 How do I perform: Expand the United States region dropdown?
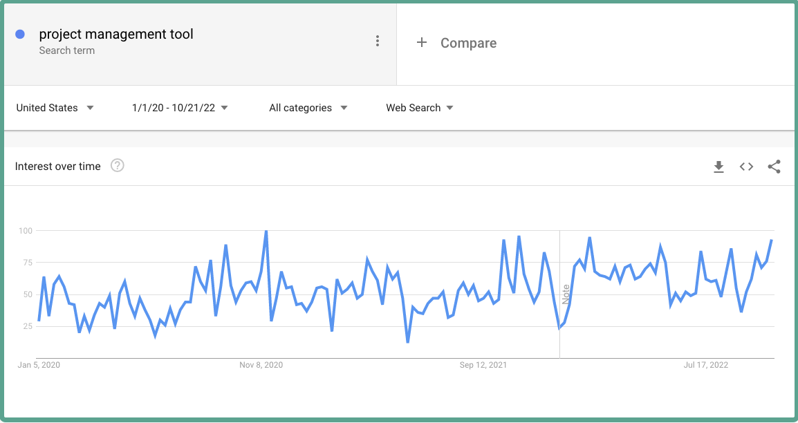tap(55, 108)
